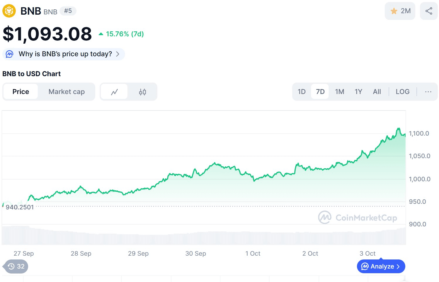
Task: Show All time price history
Action: click(377, 92)
